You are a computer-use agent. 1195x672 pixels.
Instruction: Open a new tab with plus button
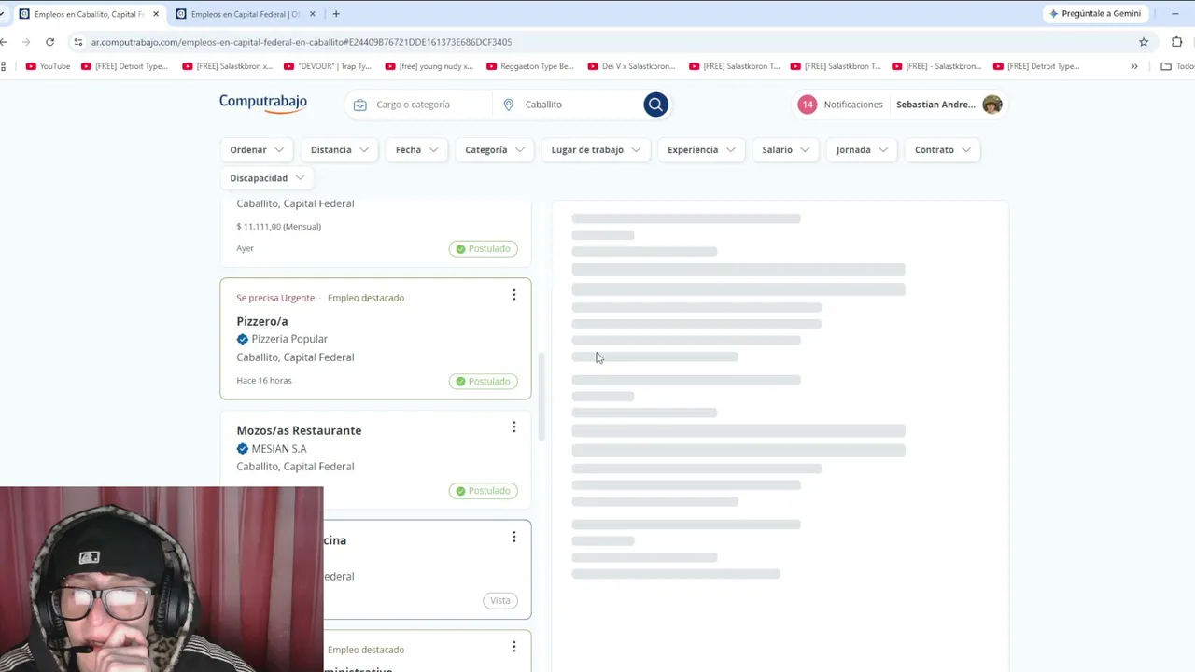click(x=336, y=14)
